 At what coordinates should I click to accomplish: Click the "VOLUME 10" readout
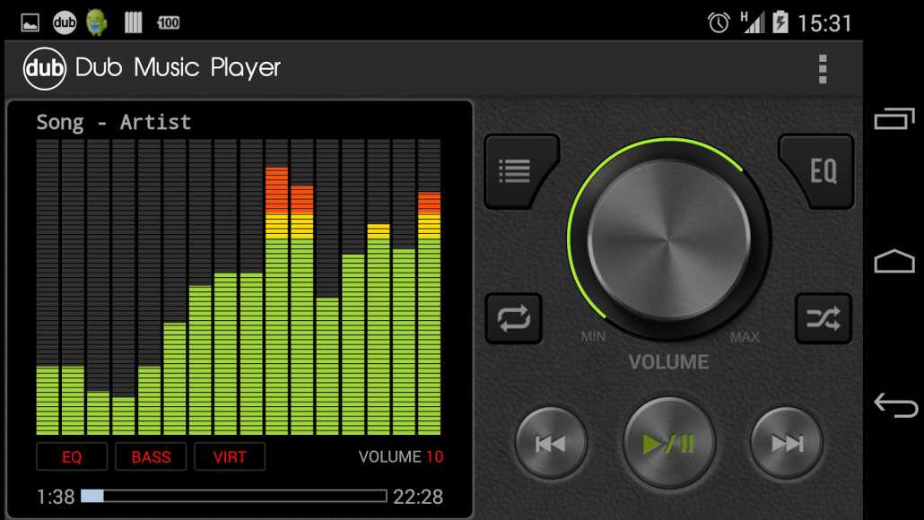point(401,456)
